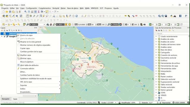Open the Ráster menu
The width and height of the screenshot is (190, 107).
63,8
